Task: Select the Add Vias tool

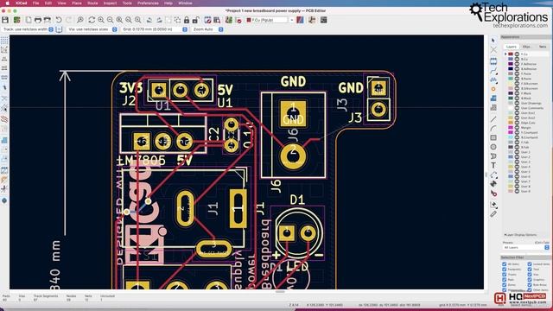Action: click(x=493, y=89)
